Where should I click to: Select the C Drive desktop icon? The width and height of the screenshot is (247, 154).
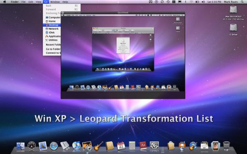(233, 30)
